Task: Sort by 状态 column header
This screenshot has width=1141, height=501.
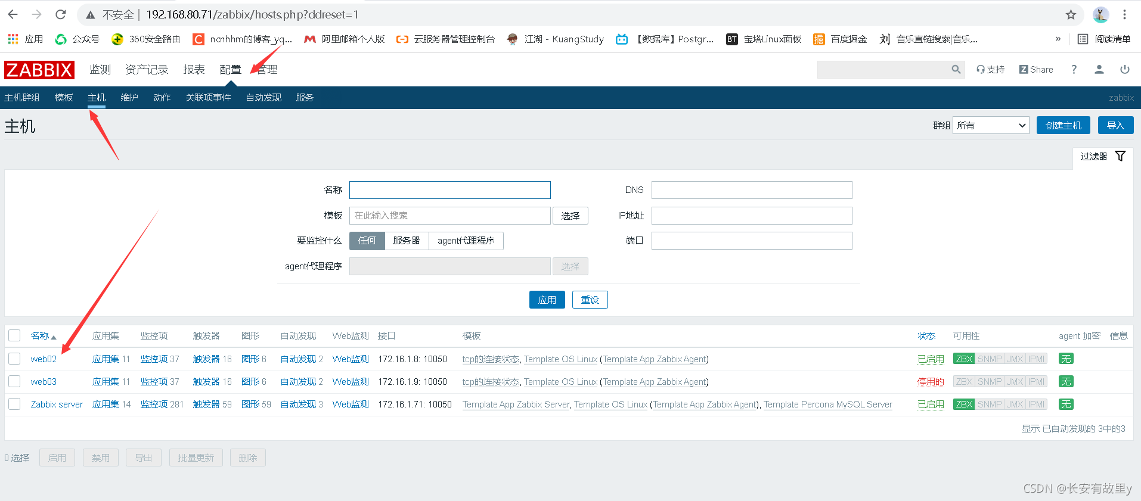Action: click(926, 336)
